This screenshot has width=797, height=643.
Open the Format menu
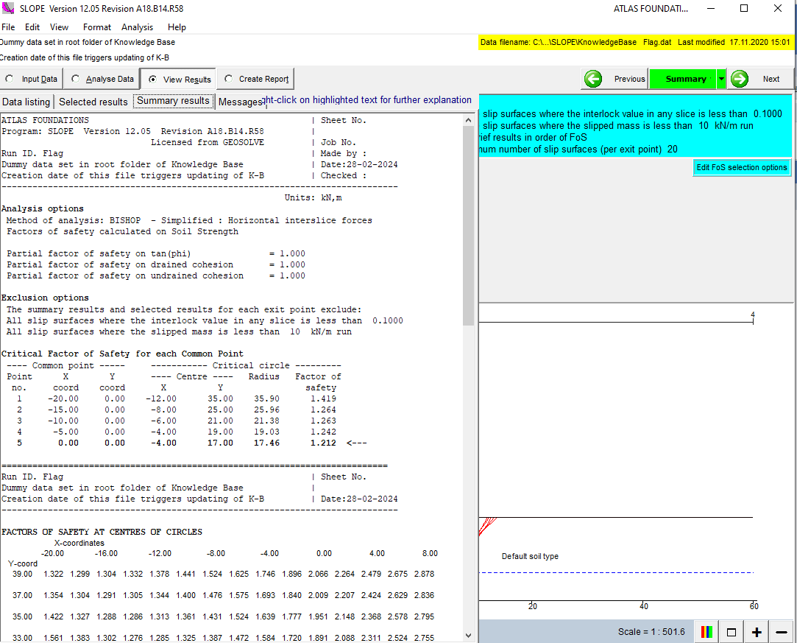coord(96,27)
